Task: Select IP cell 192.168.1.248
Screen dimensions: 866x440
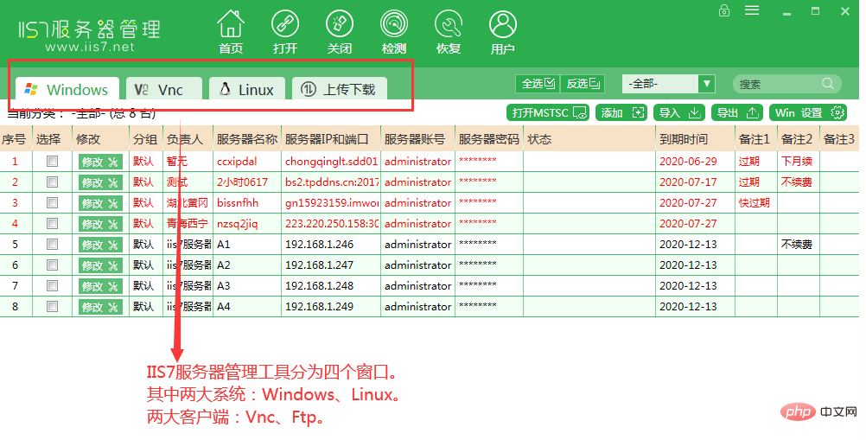Action: [x=331, y=285]
